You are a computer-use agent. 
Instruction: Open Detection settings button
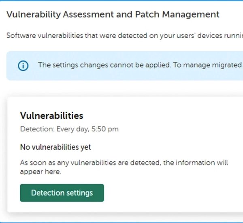62,193
